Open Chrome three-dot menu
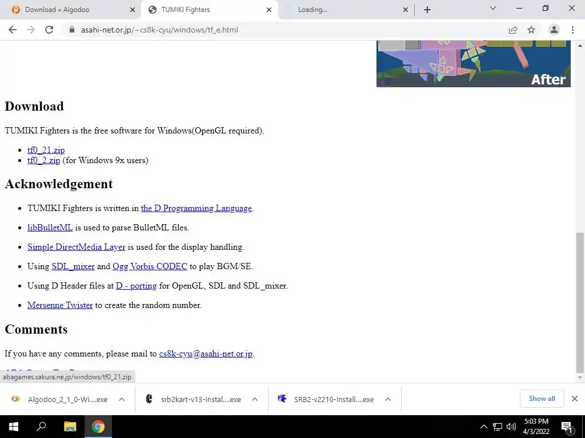 pyautogui.click(x=572, y=30)
